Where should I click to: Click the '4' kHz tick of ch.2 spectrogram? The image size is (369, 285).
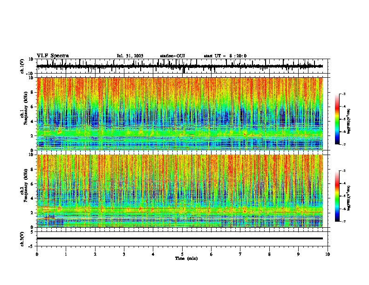[33, 198]
